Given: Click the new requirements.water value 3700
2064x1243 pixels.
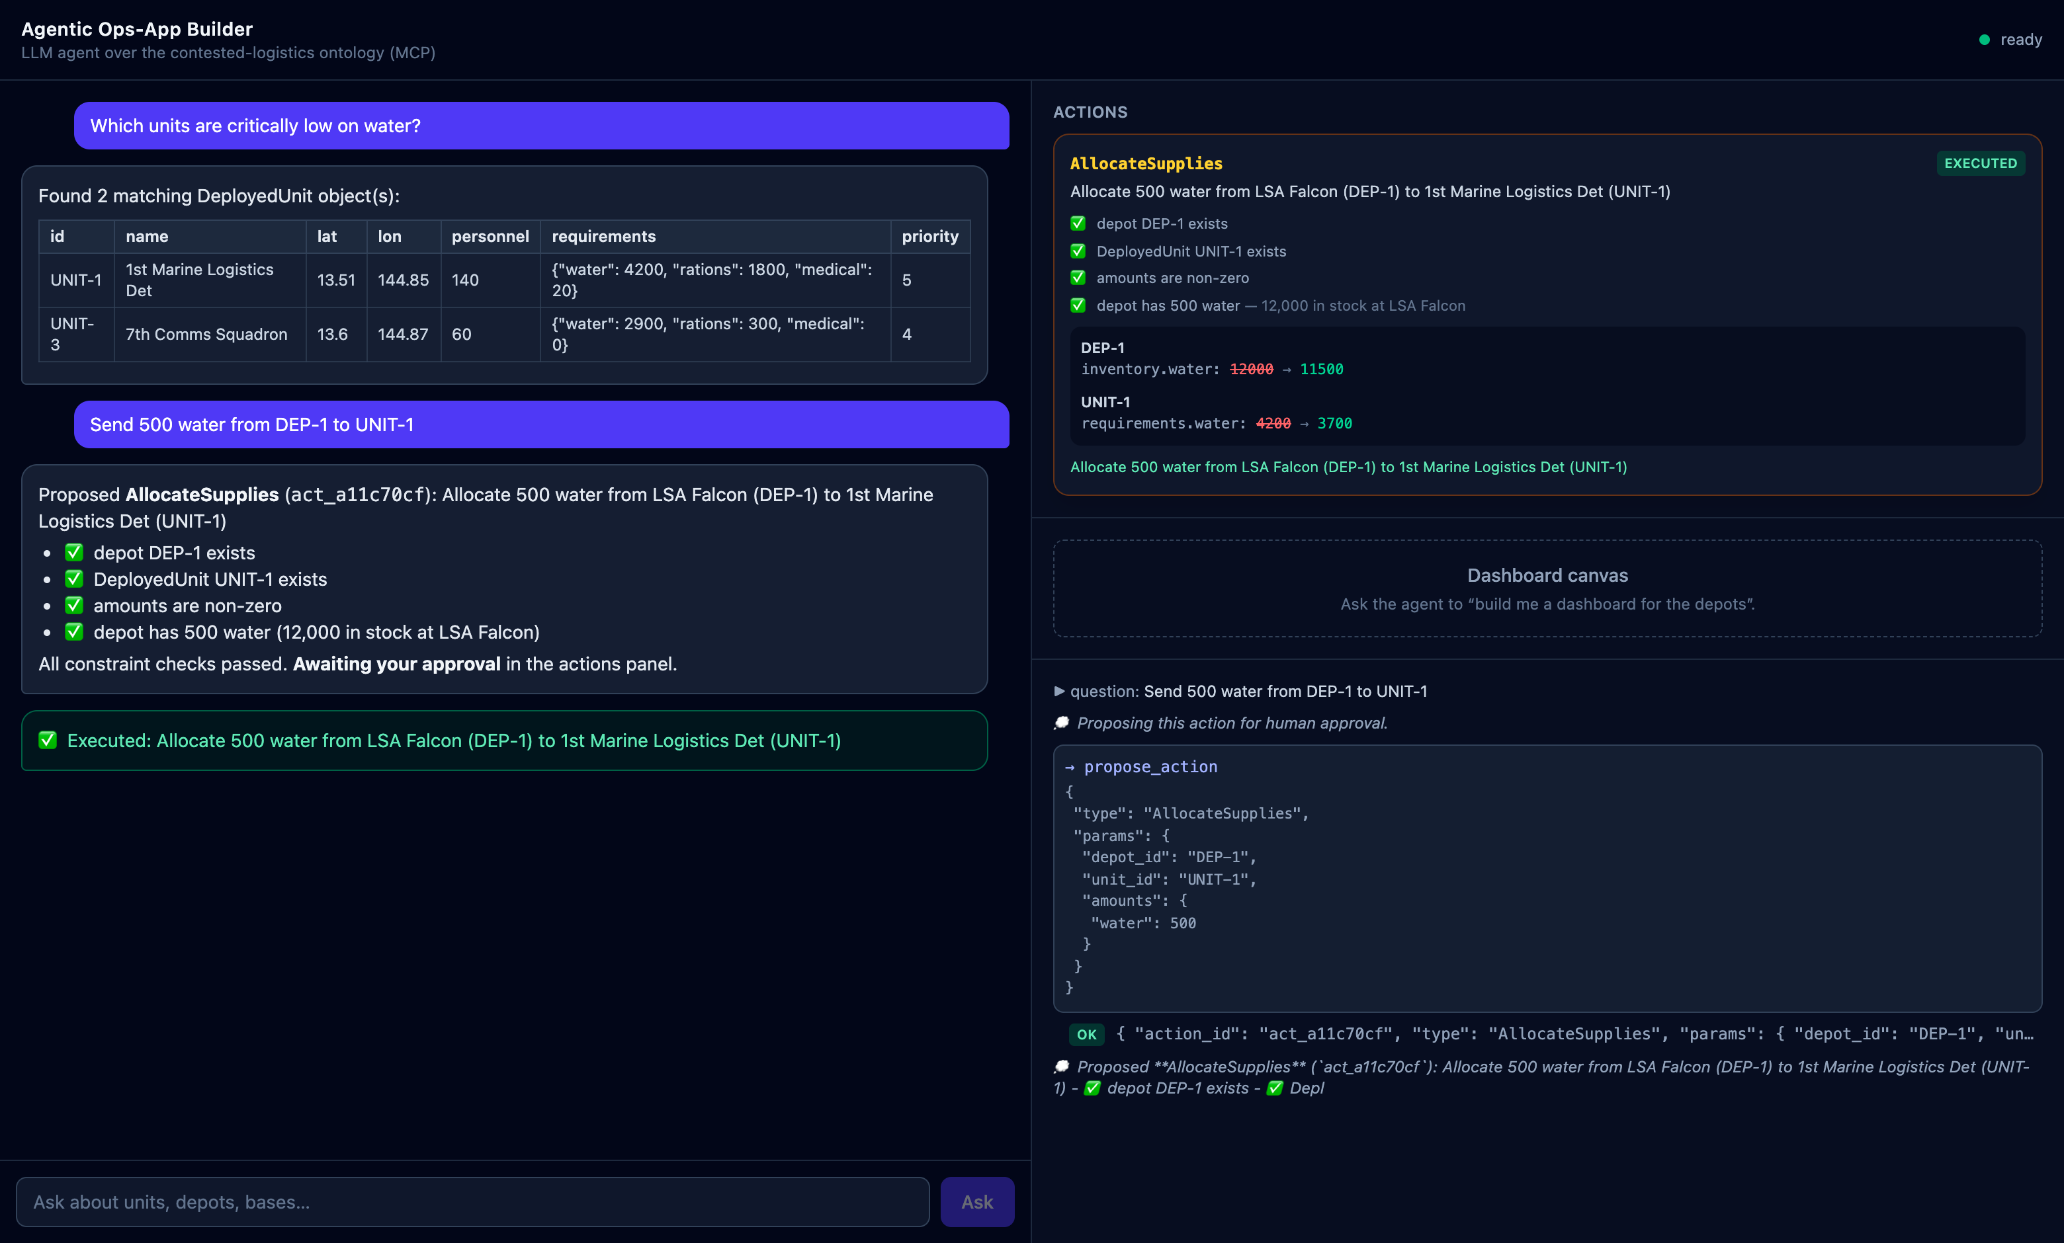Looking at the screenshot, I should click(1334, 424).
